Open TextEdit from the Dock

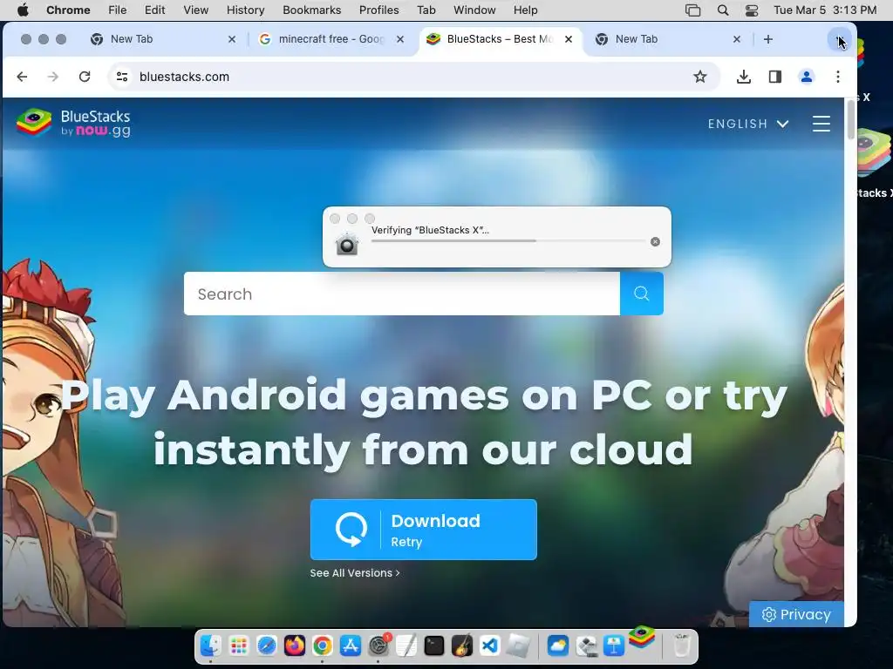[406, 645]
